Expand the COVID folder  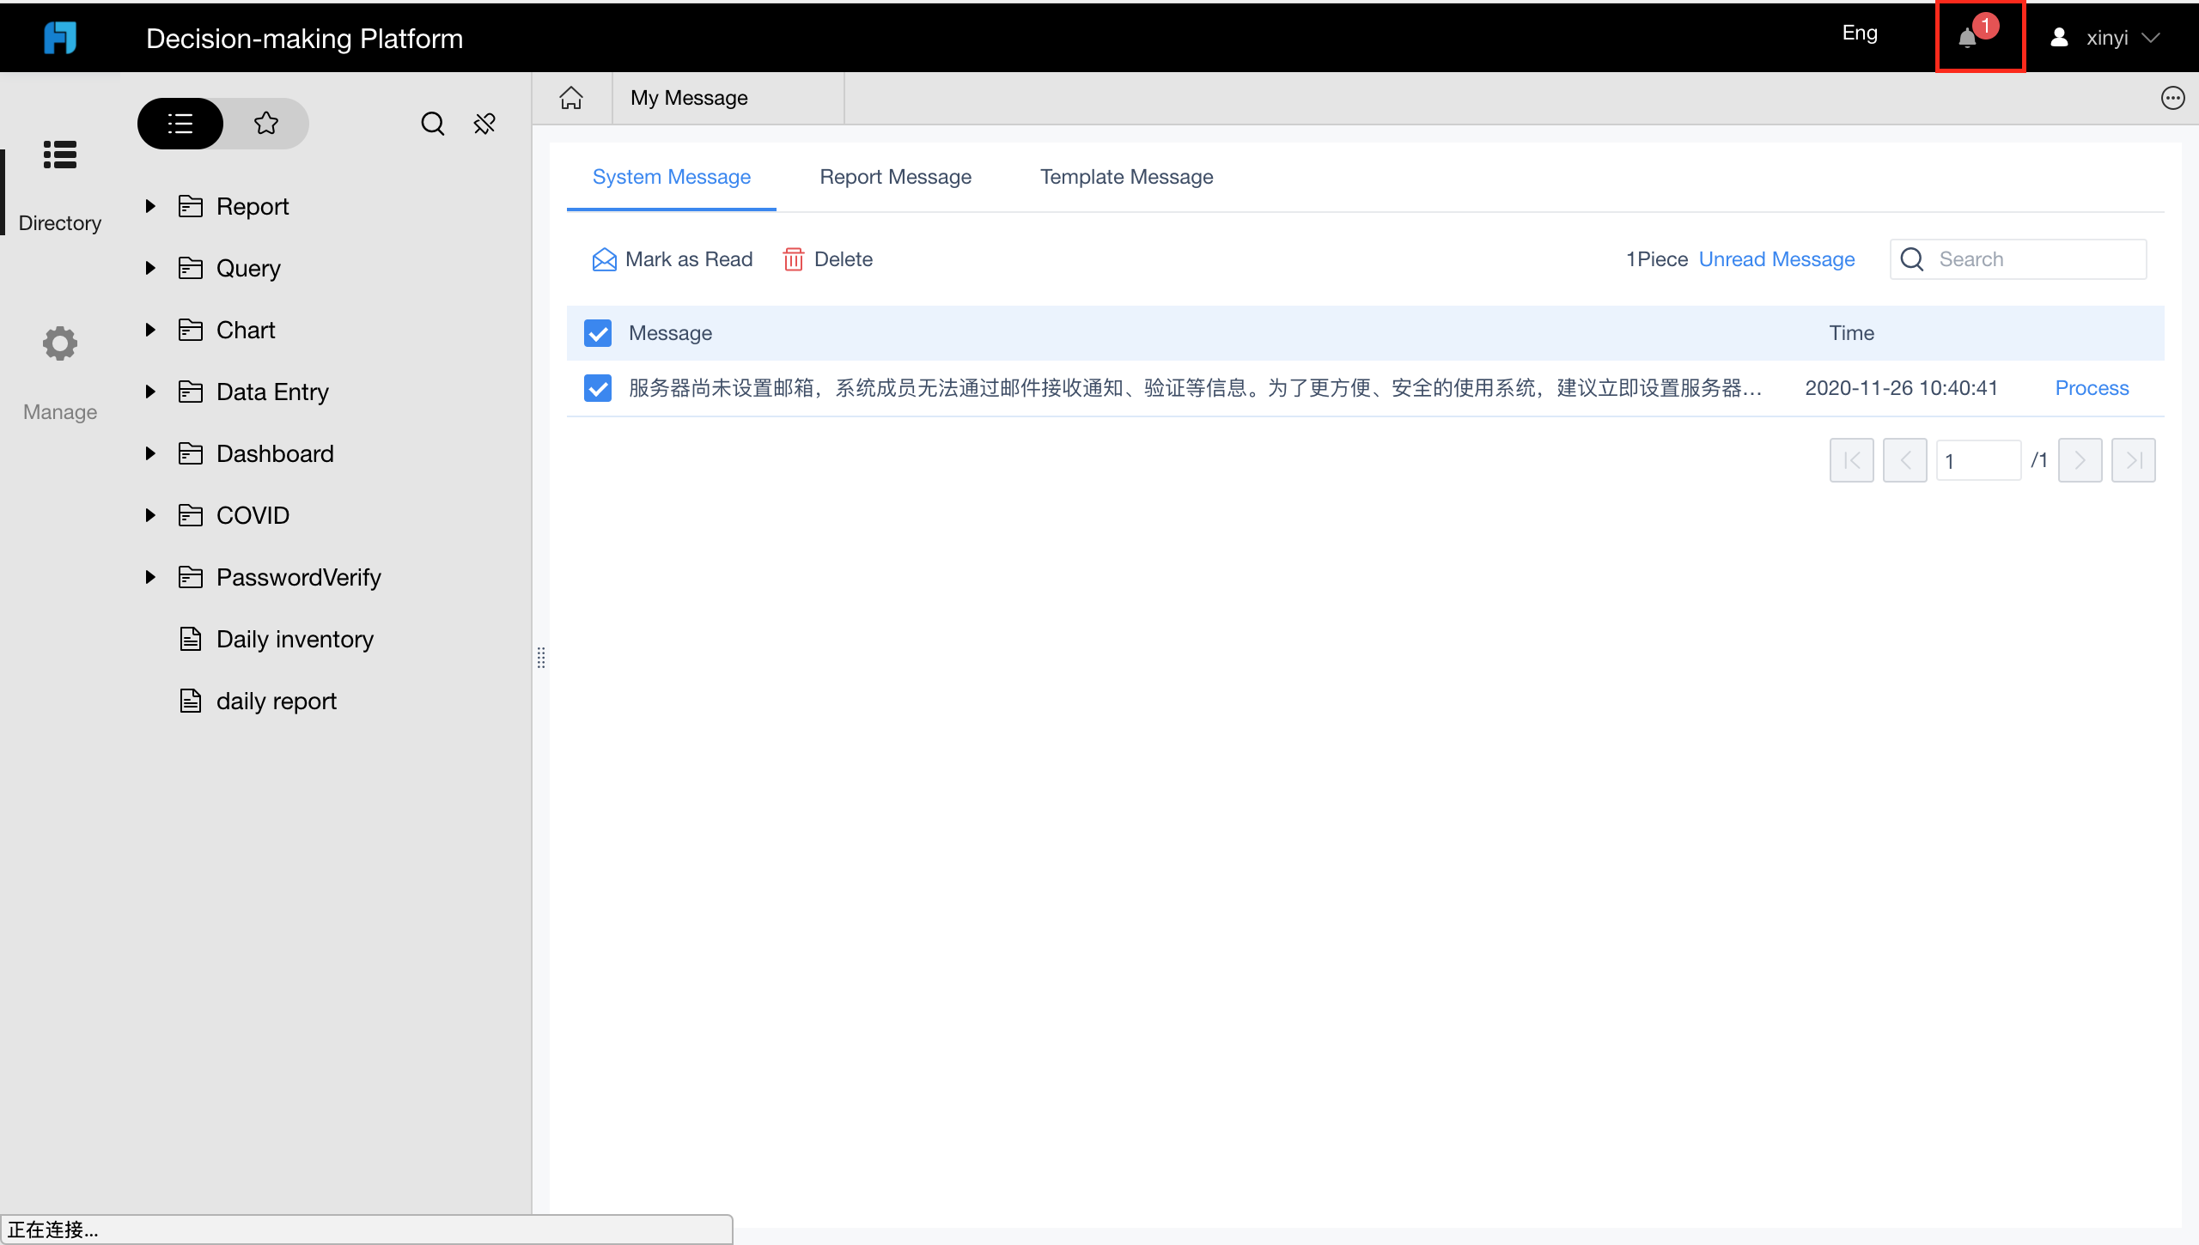pos(150,515)
